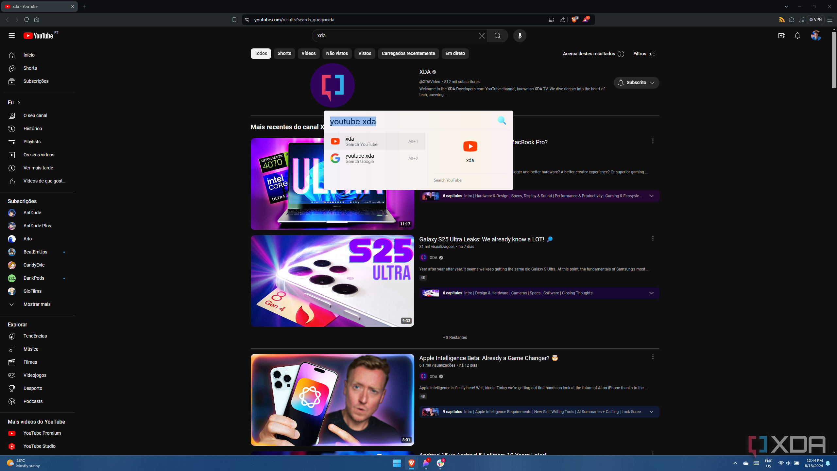Open the Create video icon
The width and height of the screenshot is (837, 471).
(x=781, y=36)
